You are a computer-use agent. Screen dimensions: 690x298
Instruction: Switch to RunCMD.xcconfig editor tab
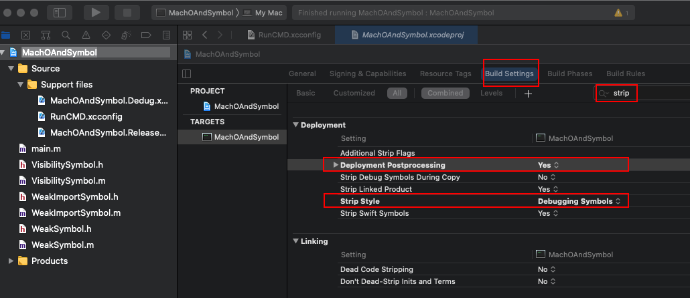click(284, 35)
